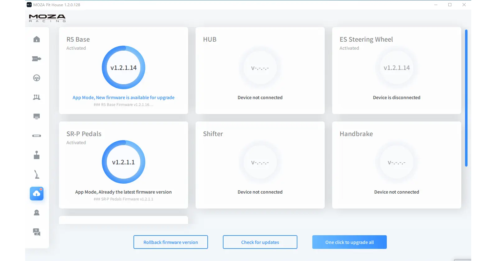Click the R5 Base v1.2.1.14 progress ring
The height and width of the screenshot is (261, 497).
click(123, 68)
